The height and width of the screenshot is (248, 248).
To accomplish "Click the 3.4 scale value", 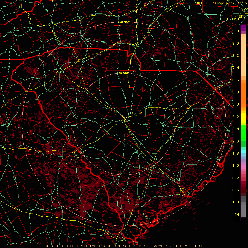I will coord(236,129).
